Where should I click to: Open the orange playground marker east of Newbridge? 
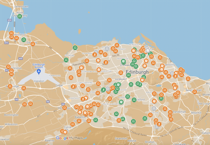[24, 88]
